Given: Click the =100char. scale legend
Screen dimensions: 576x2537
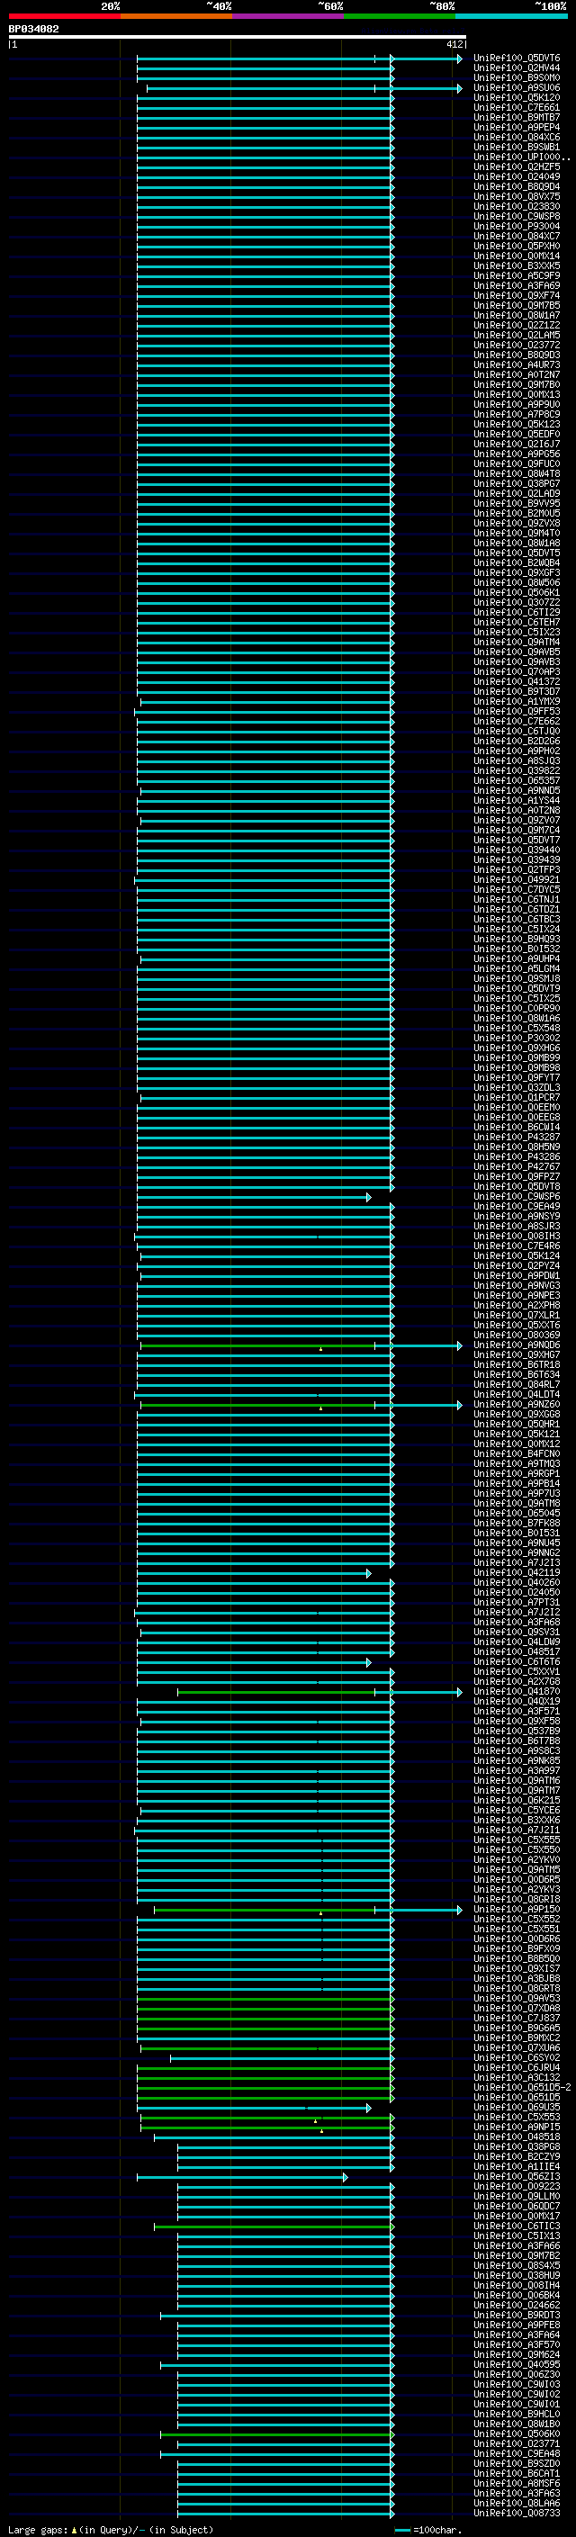Looking at the screenshot, I should pos(427,2529).
